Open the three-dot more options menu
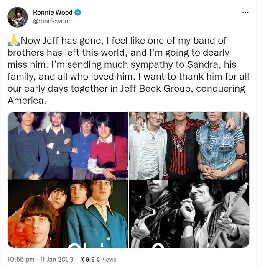Image resolution: width=265 pixels, height=268 pixels. pos(245,12)
